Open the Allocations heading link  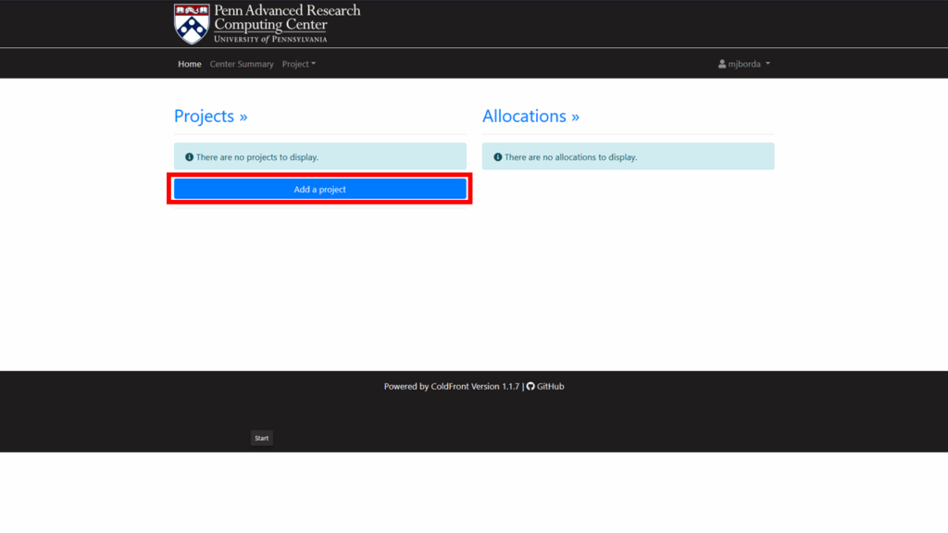pos(524,116)
